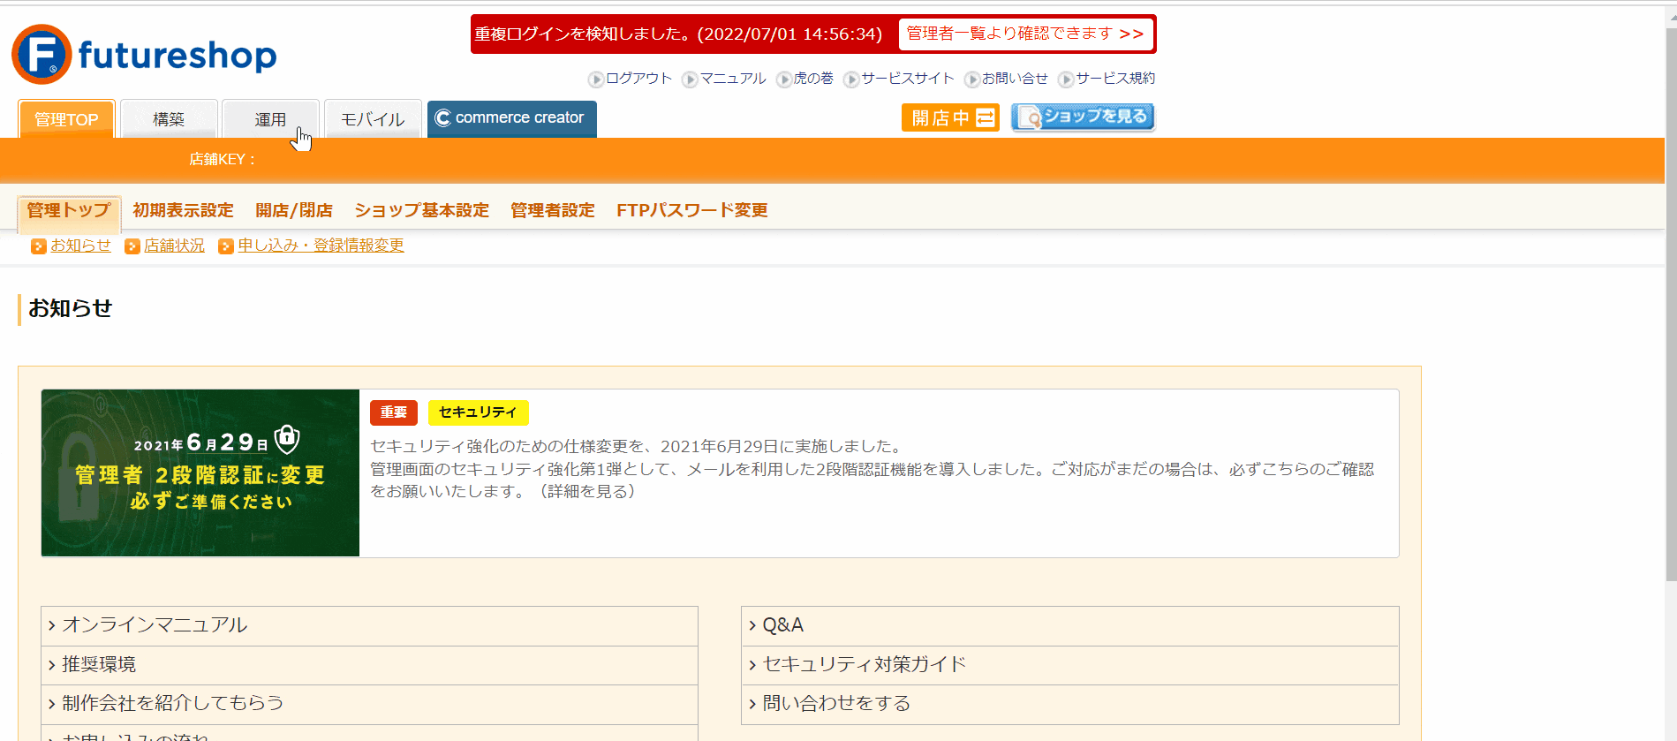Select FTPパスワード変更 submenu item
Screen dimensions: 1677x741
pos(692,210)
